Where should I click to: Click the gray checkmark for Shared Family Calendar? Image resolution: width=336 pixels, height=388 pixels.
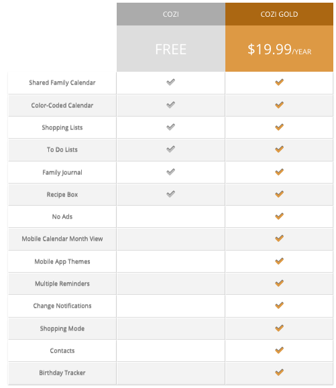click(x=170, y=82)
